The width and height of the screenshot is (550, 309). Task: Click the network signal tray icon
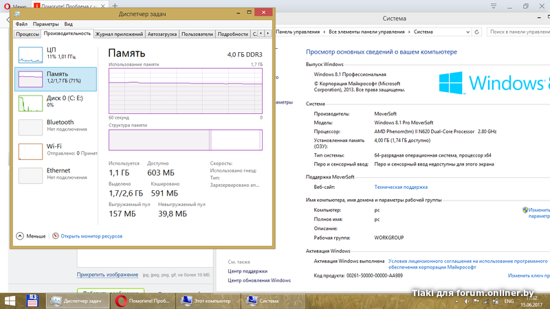(486, 301)
